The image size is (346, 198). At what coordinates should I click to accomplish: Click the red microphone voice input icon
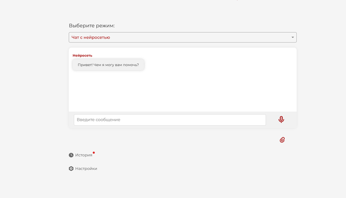pos(281,119)
